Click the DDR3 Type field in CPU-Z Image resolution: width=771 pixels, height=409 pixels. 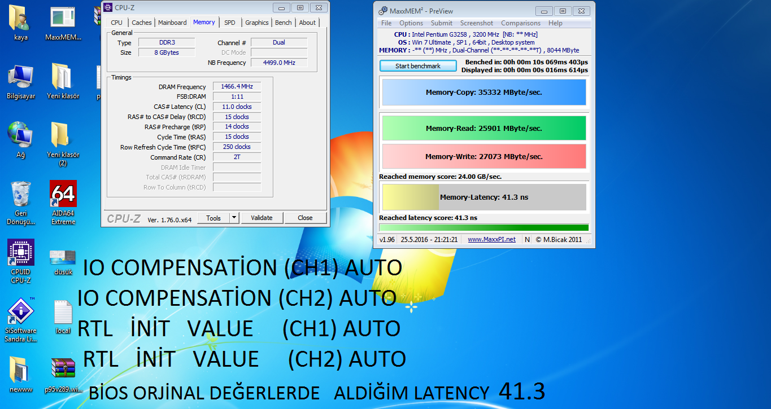click(167, 42)
